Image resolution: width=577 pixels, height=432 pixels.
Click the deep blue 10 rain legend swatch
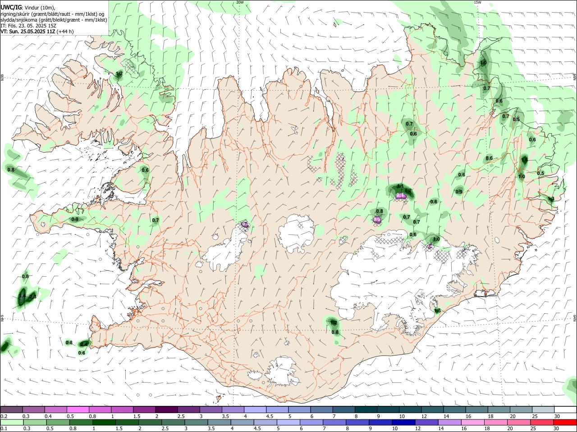[403, 422]
